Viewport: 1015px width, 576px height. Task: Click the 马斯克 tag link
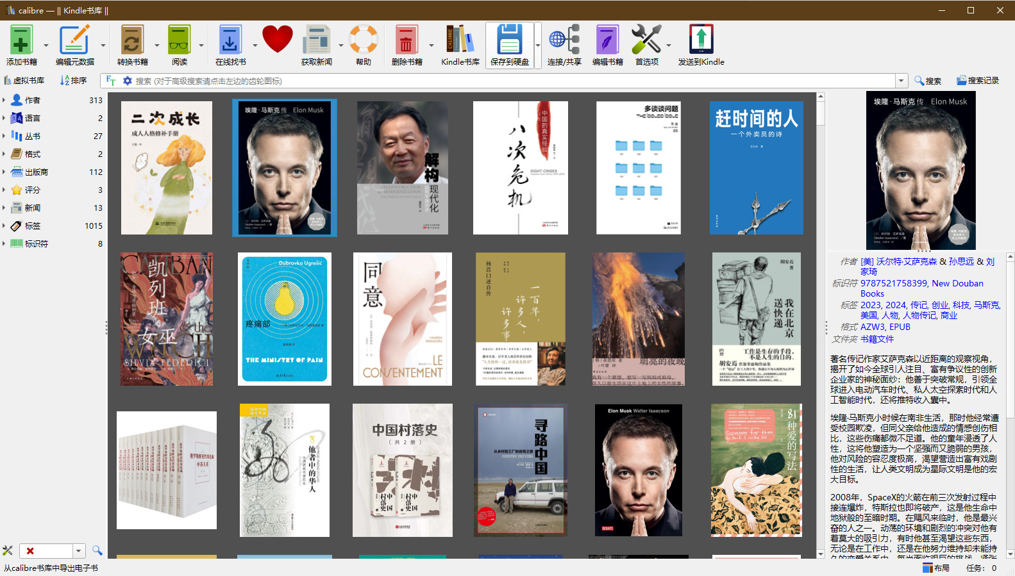(x=986, y=305)
